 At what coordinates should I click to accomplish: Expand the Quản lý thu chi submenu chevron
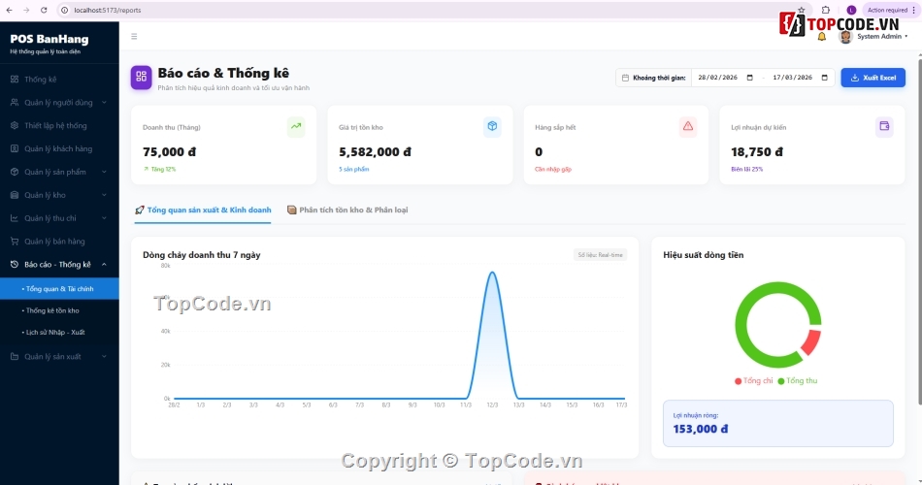click(104, 218)
